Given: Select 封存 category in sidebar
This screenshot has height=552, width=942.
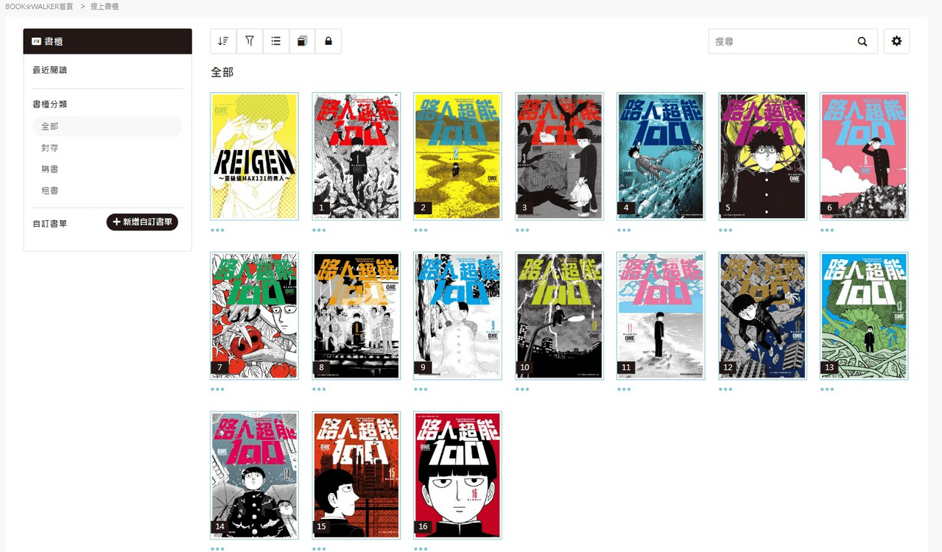Looking at the screenshot, I should point(50,148).
